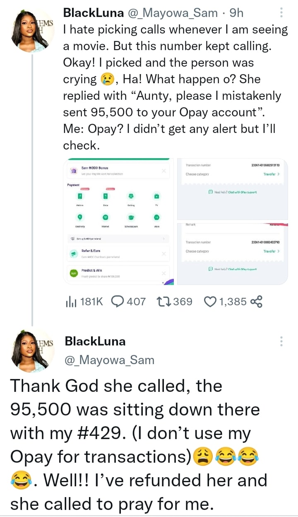Tap the Airtime icon in Opay screenshot
The width and height of the screenshot is (298, 517).
coord(80,196)
